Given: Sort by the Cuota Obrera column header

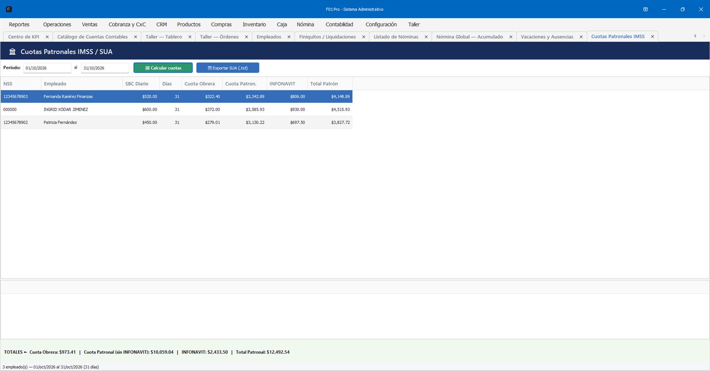Looking at the screenshot, I should (202, 84).
